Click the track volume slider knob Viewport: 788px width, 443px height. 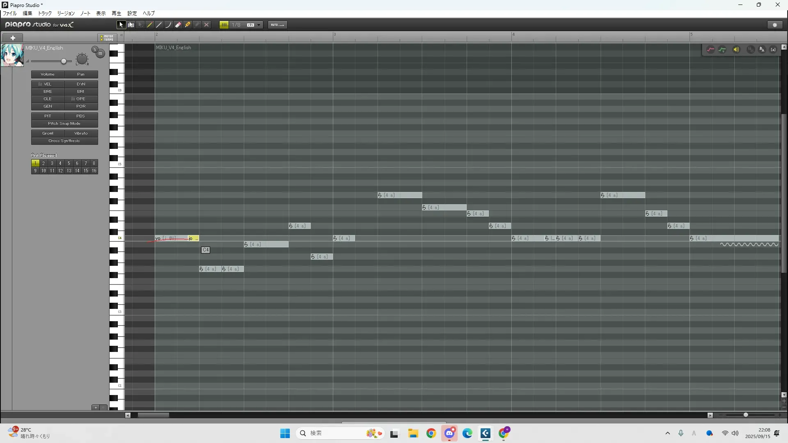64,62
